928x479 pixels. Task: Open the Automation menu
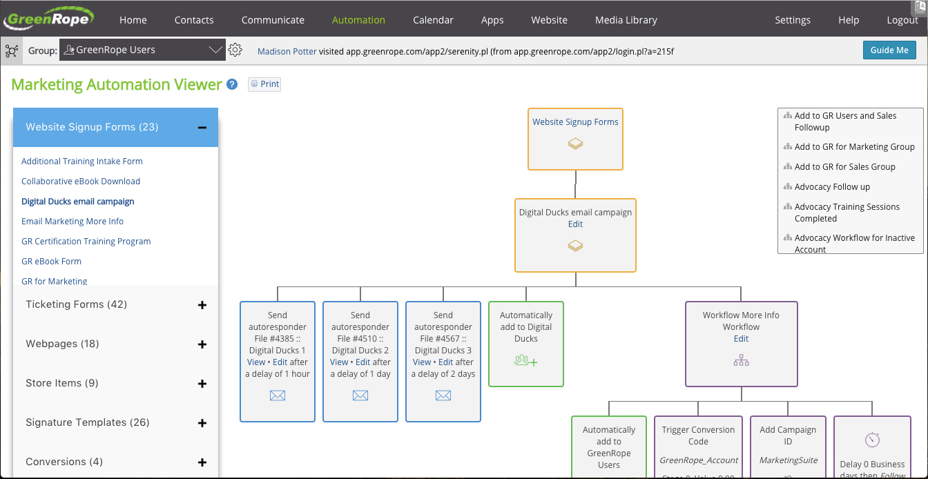click(358, 20)
